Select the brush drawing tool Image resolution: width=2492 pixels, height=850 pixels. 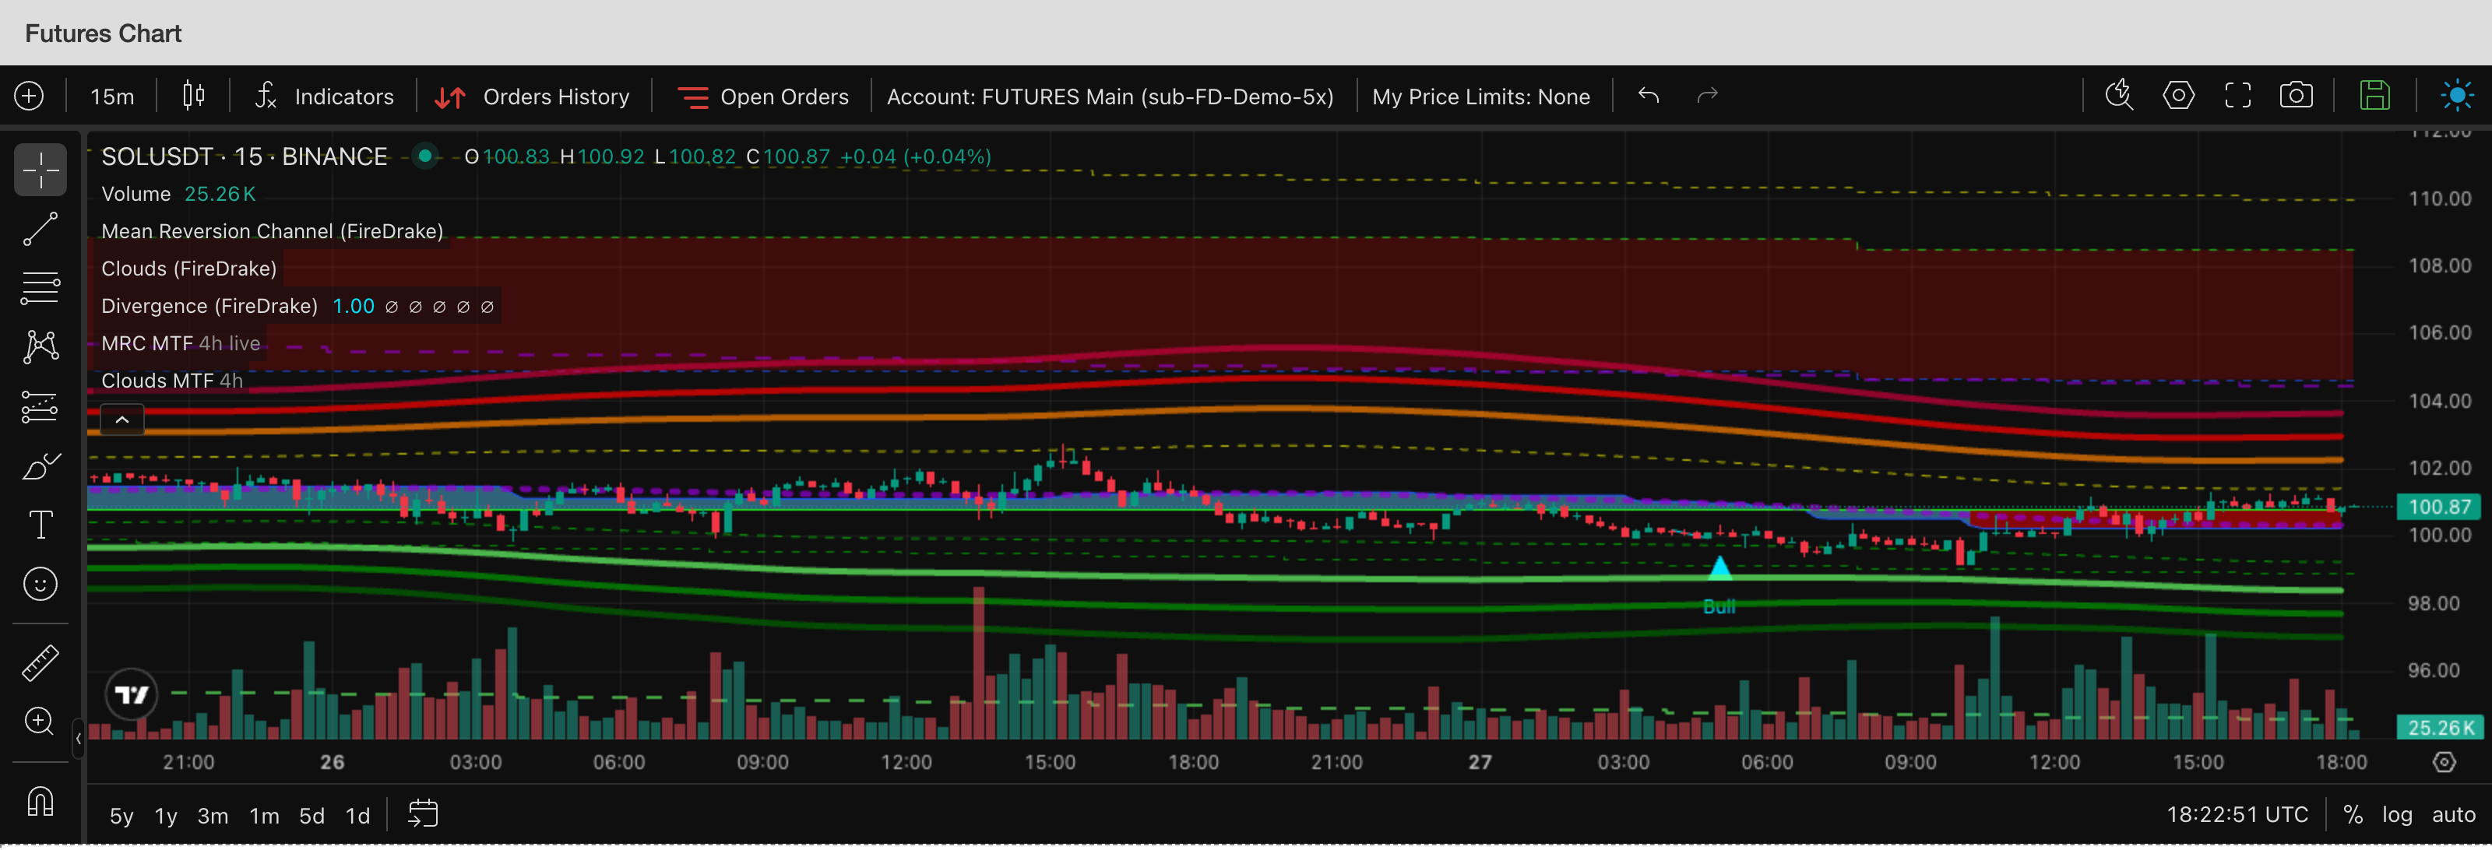point(40,467)
